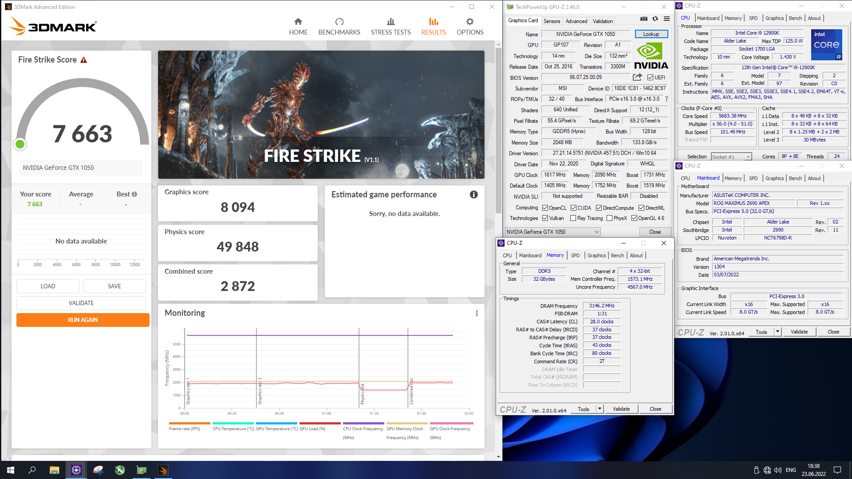Click Validate in the CPU-Z Memory window
This screenshot has width=852, height=479.
621,409
